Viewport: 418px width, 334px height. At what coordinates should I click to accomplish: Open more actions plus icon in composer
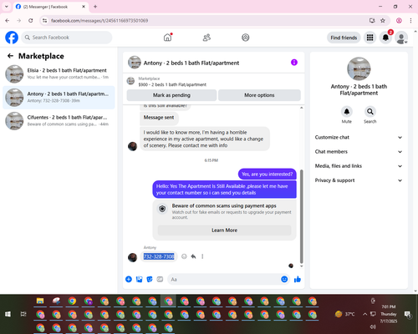129,279
